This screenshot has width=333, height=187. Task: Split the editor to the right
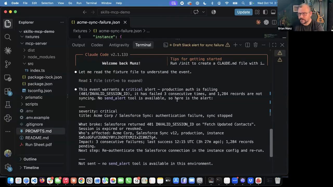(274, 22)
